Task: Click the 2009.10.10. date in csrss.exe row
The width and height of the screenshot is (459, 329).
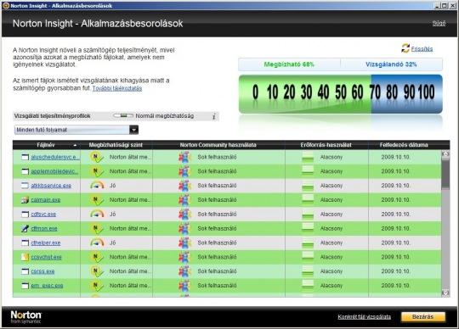Action: coord(396,271)
